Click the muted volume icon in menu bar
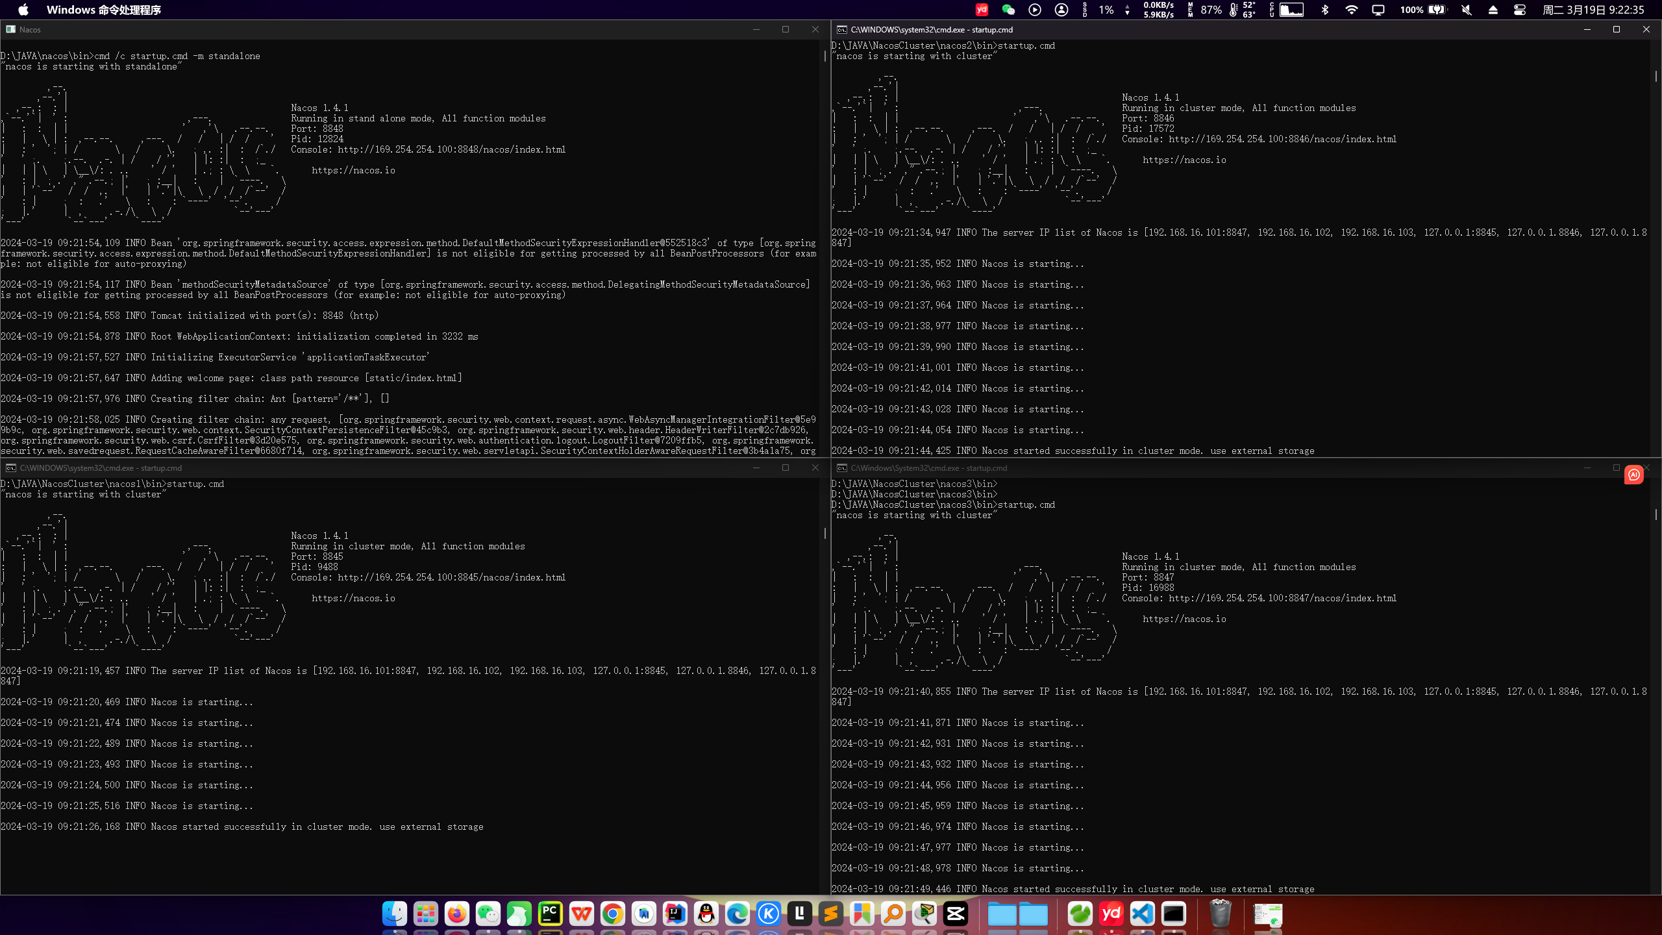The height and width of the screenshot is (935, 1662). coord(1467,10)
